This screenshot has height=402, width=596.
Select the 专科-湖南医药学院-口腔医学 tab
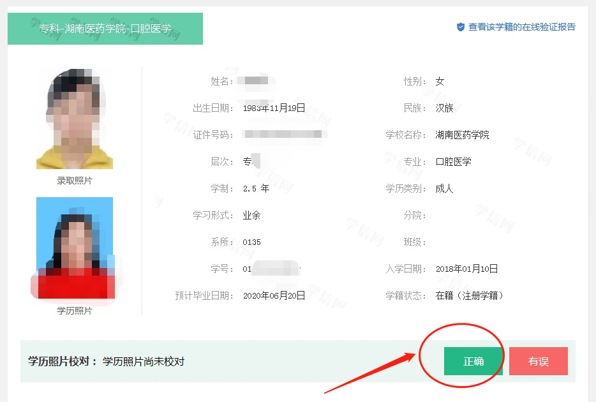[105, 29]
